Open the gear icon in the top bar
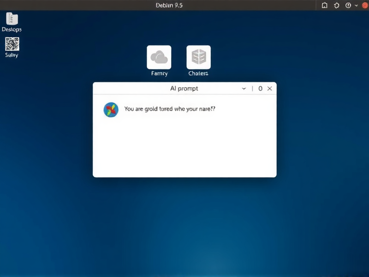 [336, 6]
